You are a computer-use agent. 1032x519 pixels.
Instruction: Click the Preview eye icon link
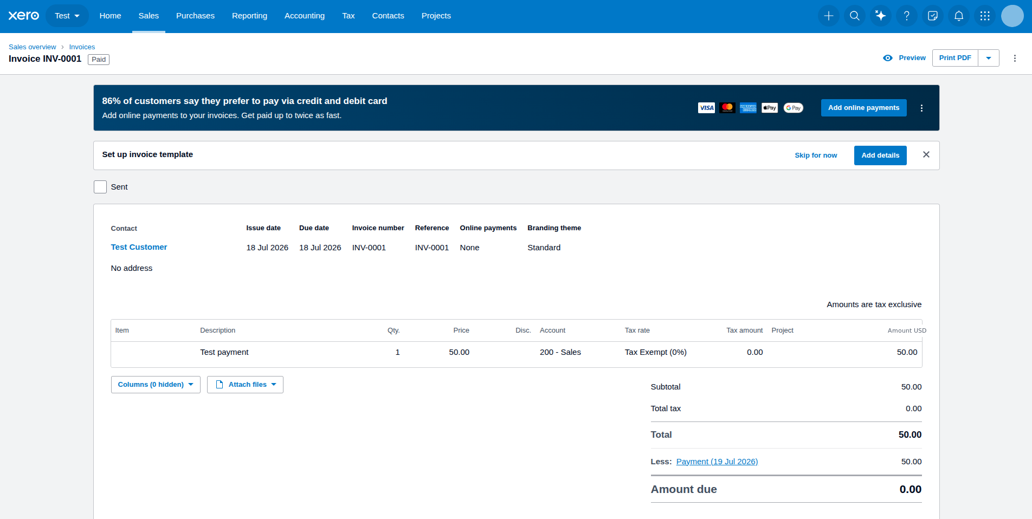tap(904, 58)
